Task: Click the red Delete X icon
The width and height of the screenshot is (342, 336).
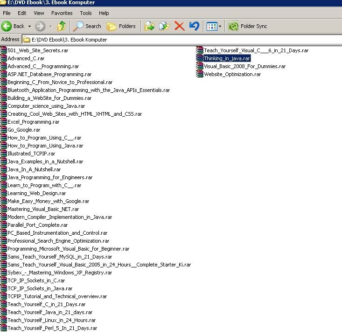Action: 180,26
